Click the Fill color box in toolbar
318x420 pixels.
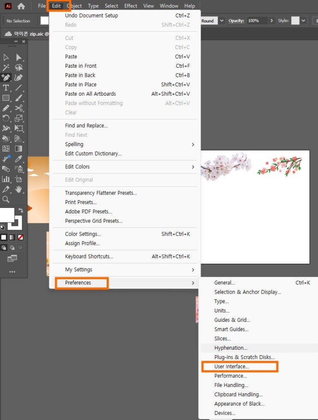click(x=6, y=215)
